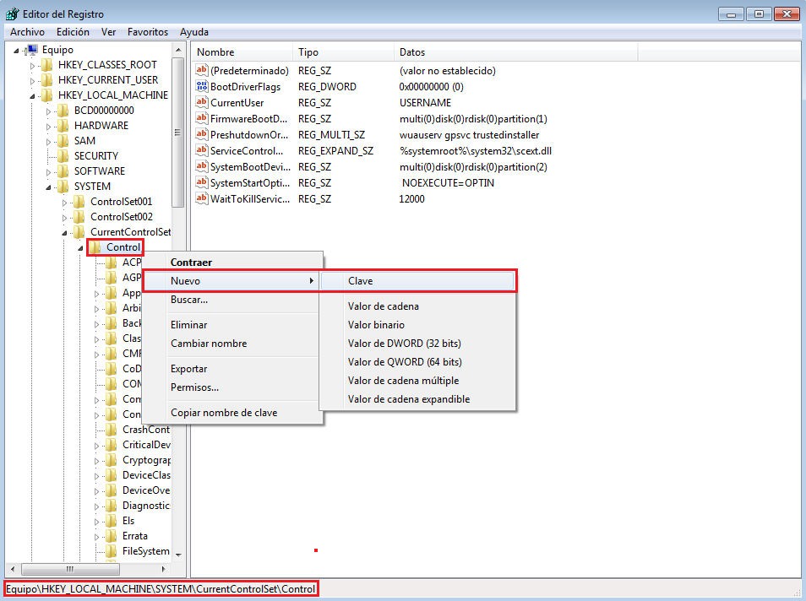Click the HKEY_CLASSES_ROOT folder icon
Screen dimensions: 806x601
pyautogui.click(x=47, y=65)
